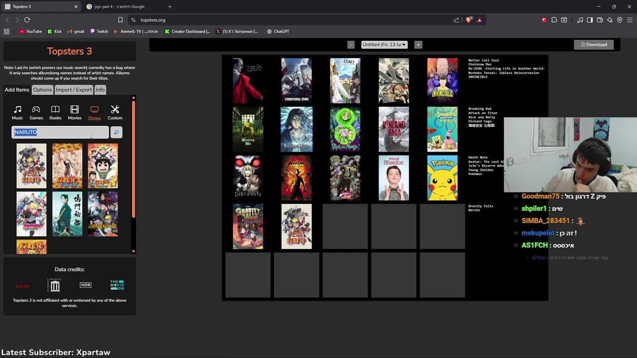Click the Chainsaw Man poster in chart
Screen dimensions: 637x358
(x=297, y=81)
